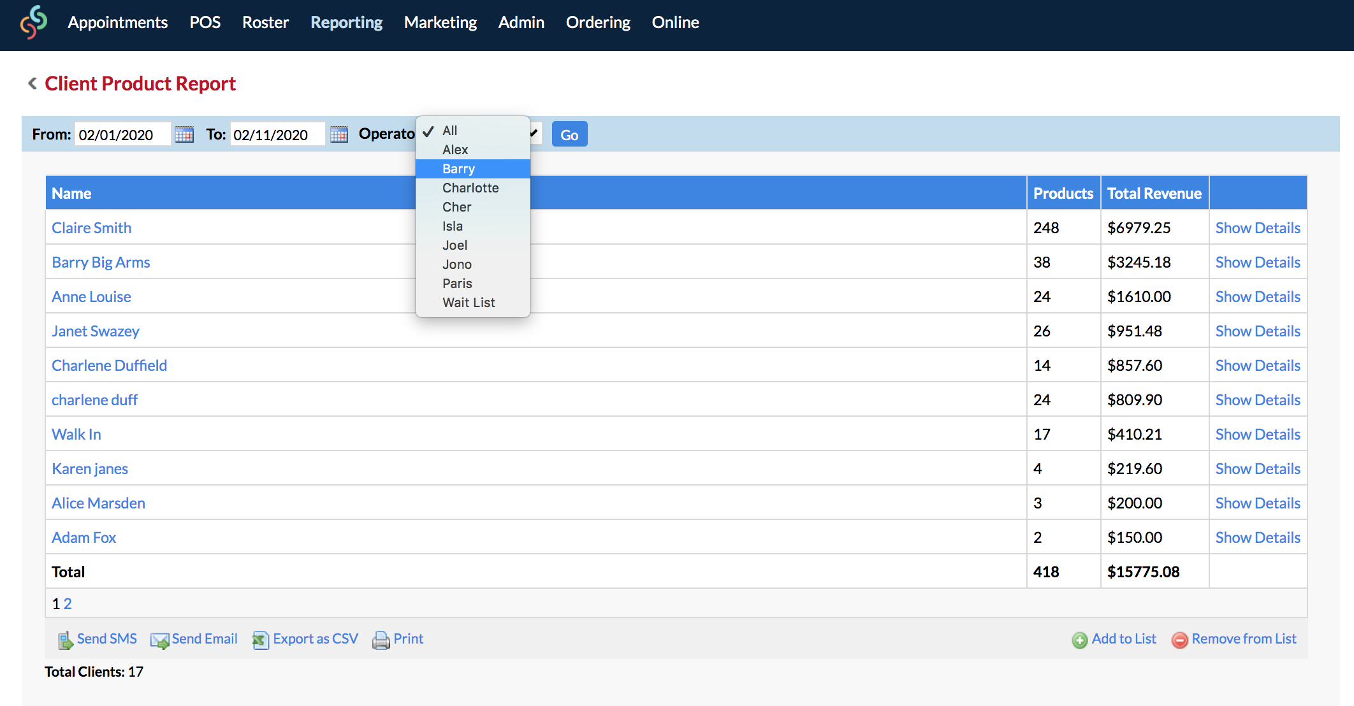The width and height of the screenshot is (1354, 706).
Task: Show Details for Alice Marsden
Action: [1258, 503]
